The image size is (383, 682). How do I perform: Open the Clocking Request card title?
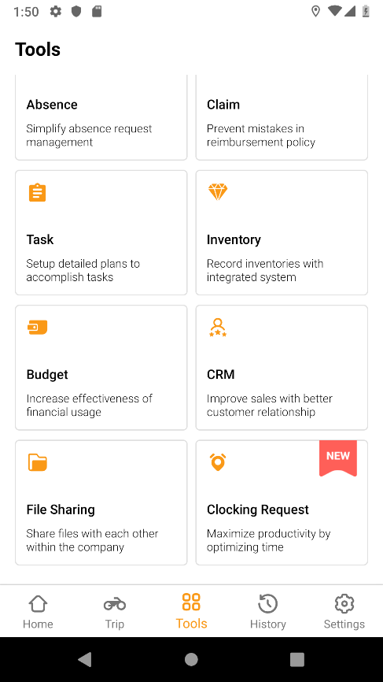(257, 510)
